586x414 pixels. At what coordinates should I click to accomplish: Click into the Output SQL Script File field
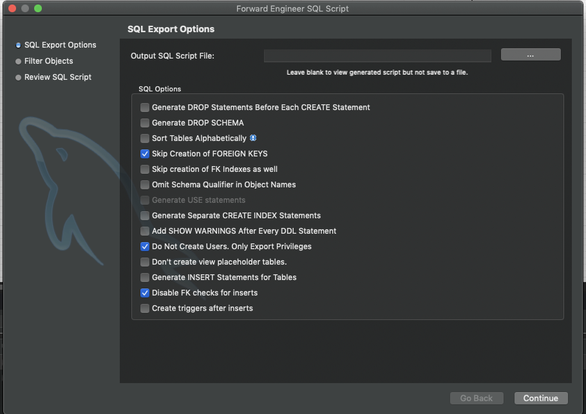coord(377,55)
